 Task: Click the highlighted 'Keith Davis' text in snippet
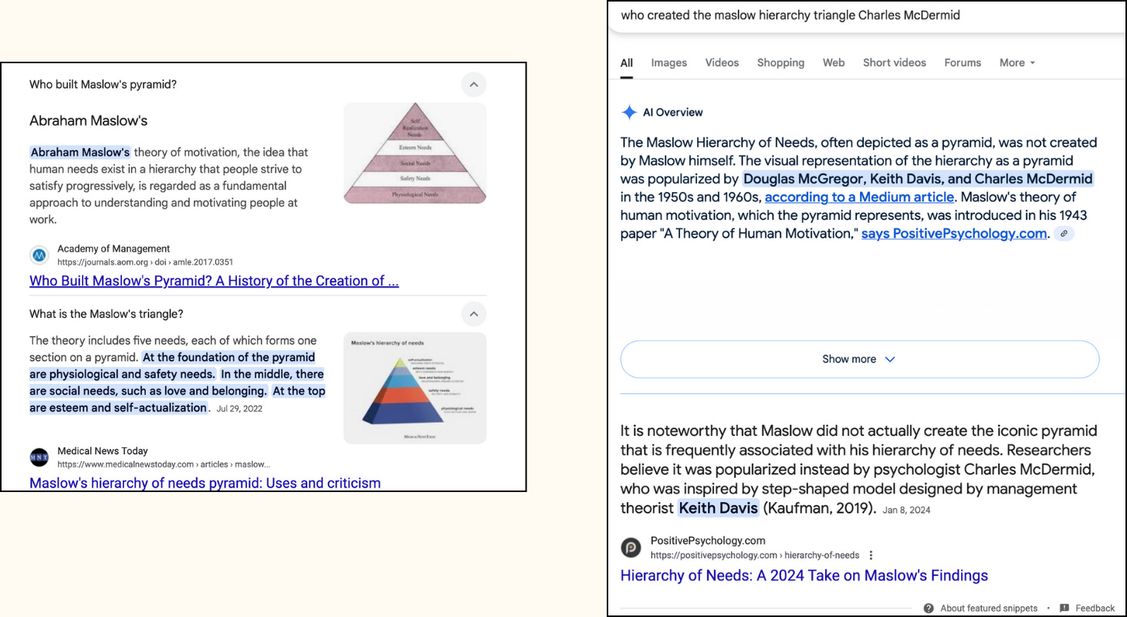[718, 507]
